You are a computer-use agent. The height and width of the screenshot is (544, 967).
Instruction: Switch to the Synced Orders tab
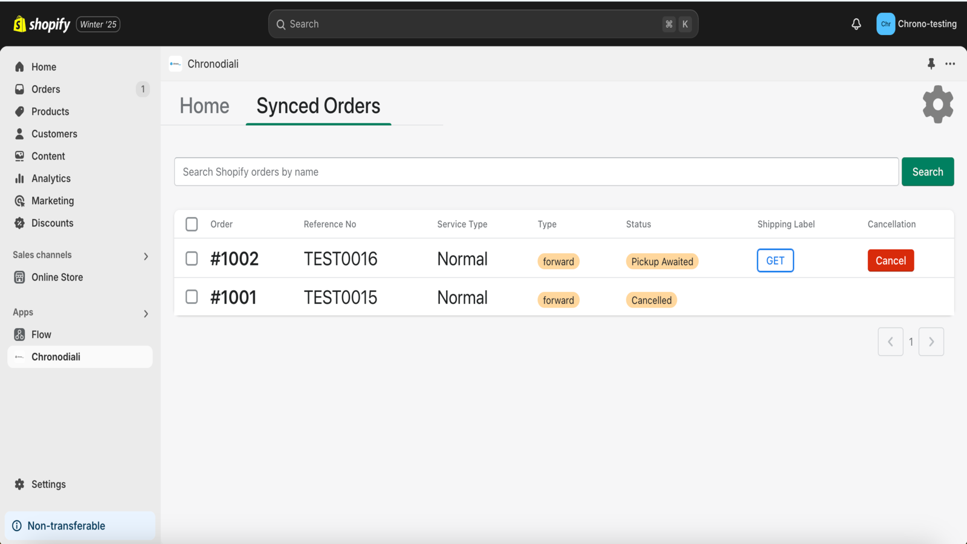click(x=318, y=106)
